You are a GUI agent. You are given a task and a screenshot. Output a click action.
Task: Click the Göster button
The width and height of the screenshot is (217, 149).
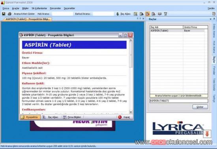pos(200,107)
